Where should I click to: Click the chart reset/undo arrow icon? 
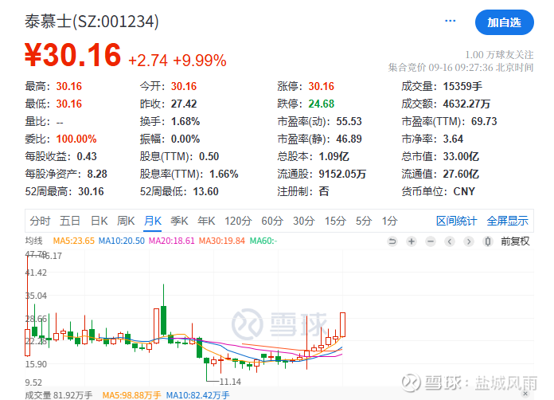(x=392, y=241)
